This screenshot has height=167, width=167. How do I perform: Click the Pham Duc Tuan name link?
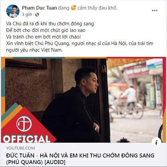(39, 8)
